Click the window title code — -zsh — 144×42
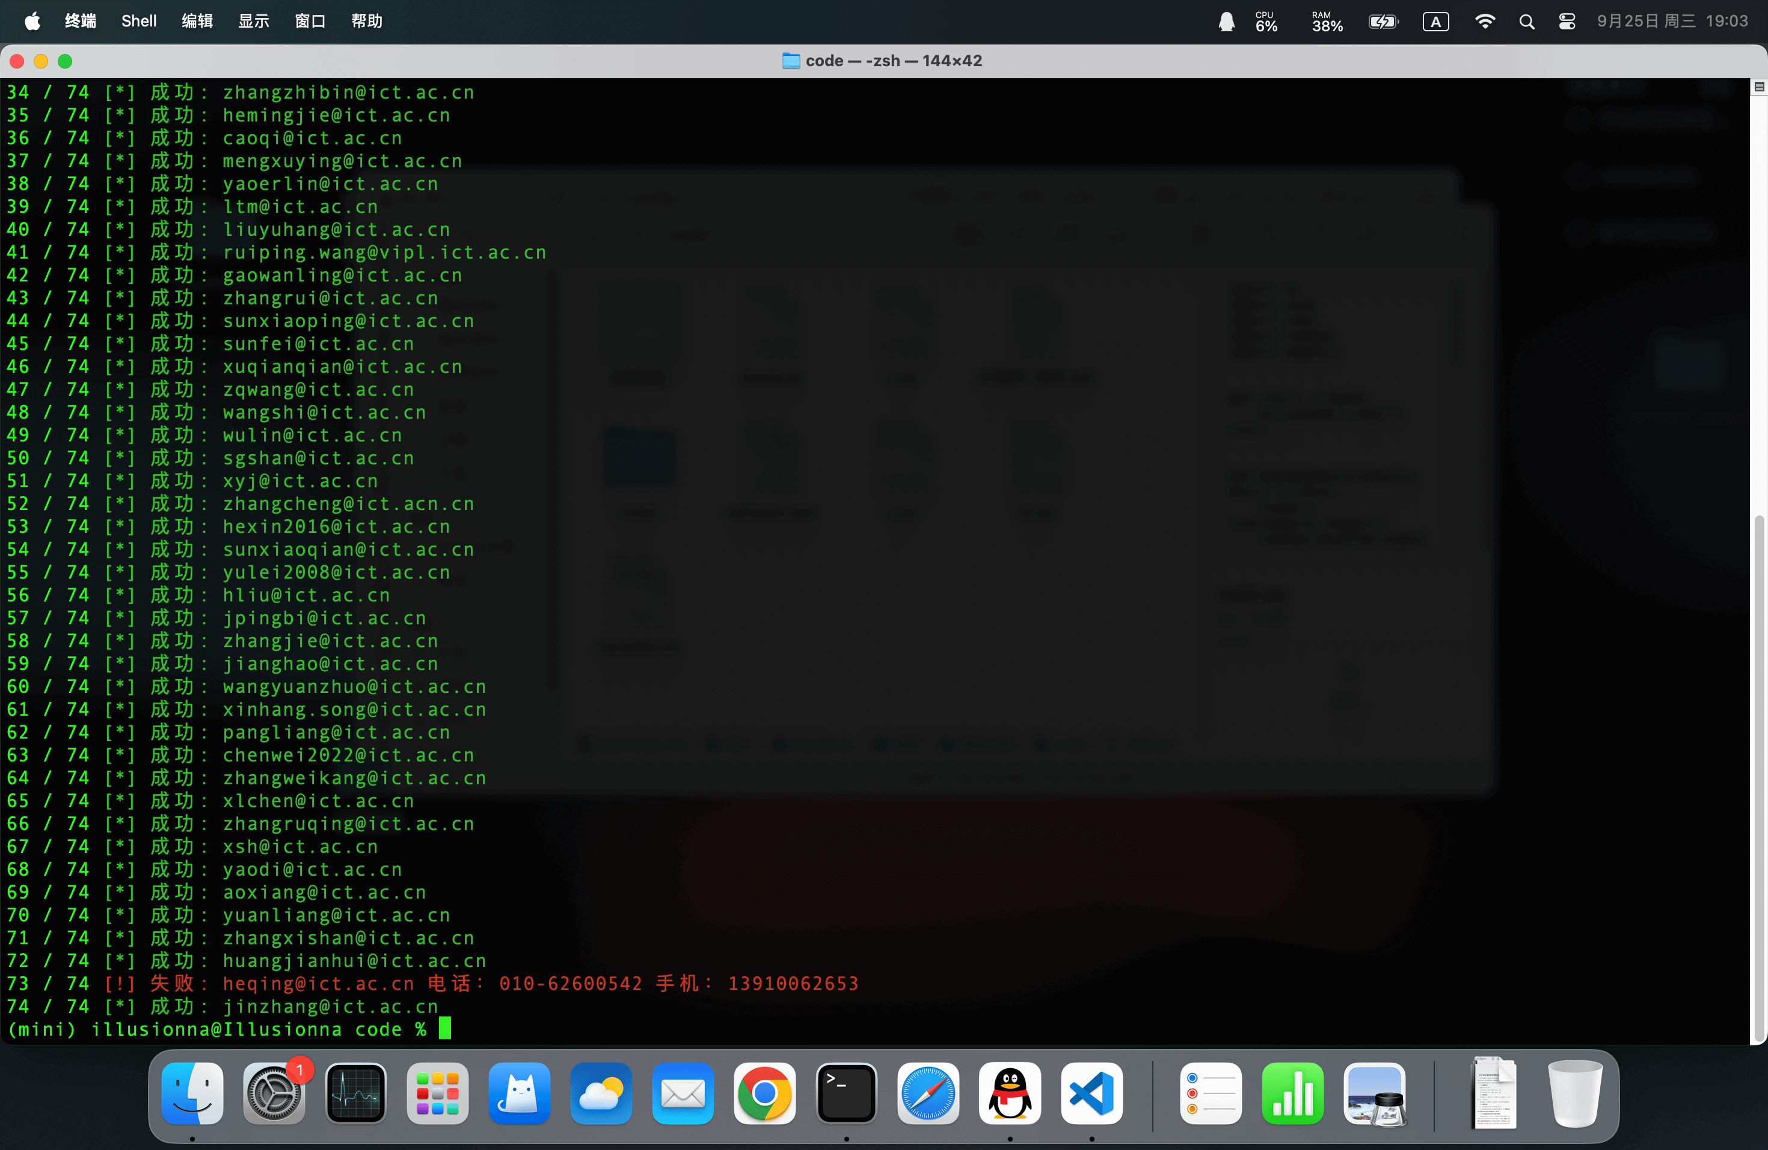 [x=894, y=61]
